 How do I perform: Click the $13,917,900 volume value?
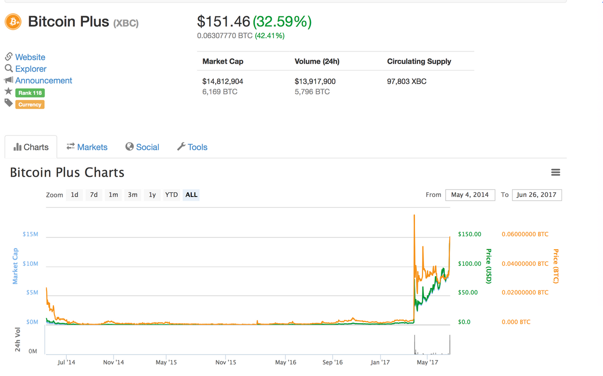coord(315,82)
